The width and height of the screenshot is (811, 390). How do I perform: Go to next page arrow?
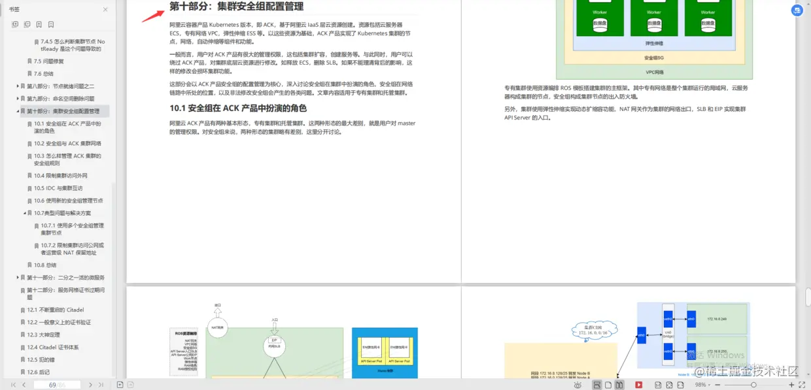pos(90,385)
